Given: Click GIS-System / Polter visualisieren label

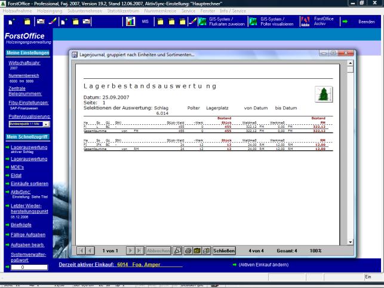Looking at the screenshot, I should tap(277, 22).
